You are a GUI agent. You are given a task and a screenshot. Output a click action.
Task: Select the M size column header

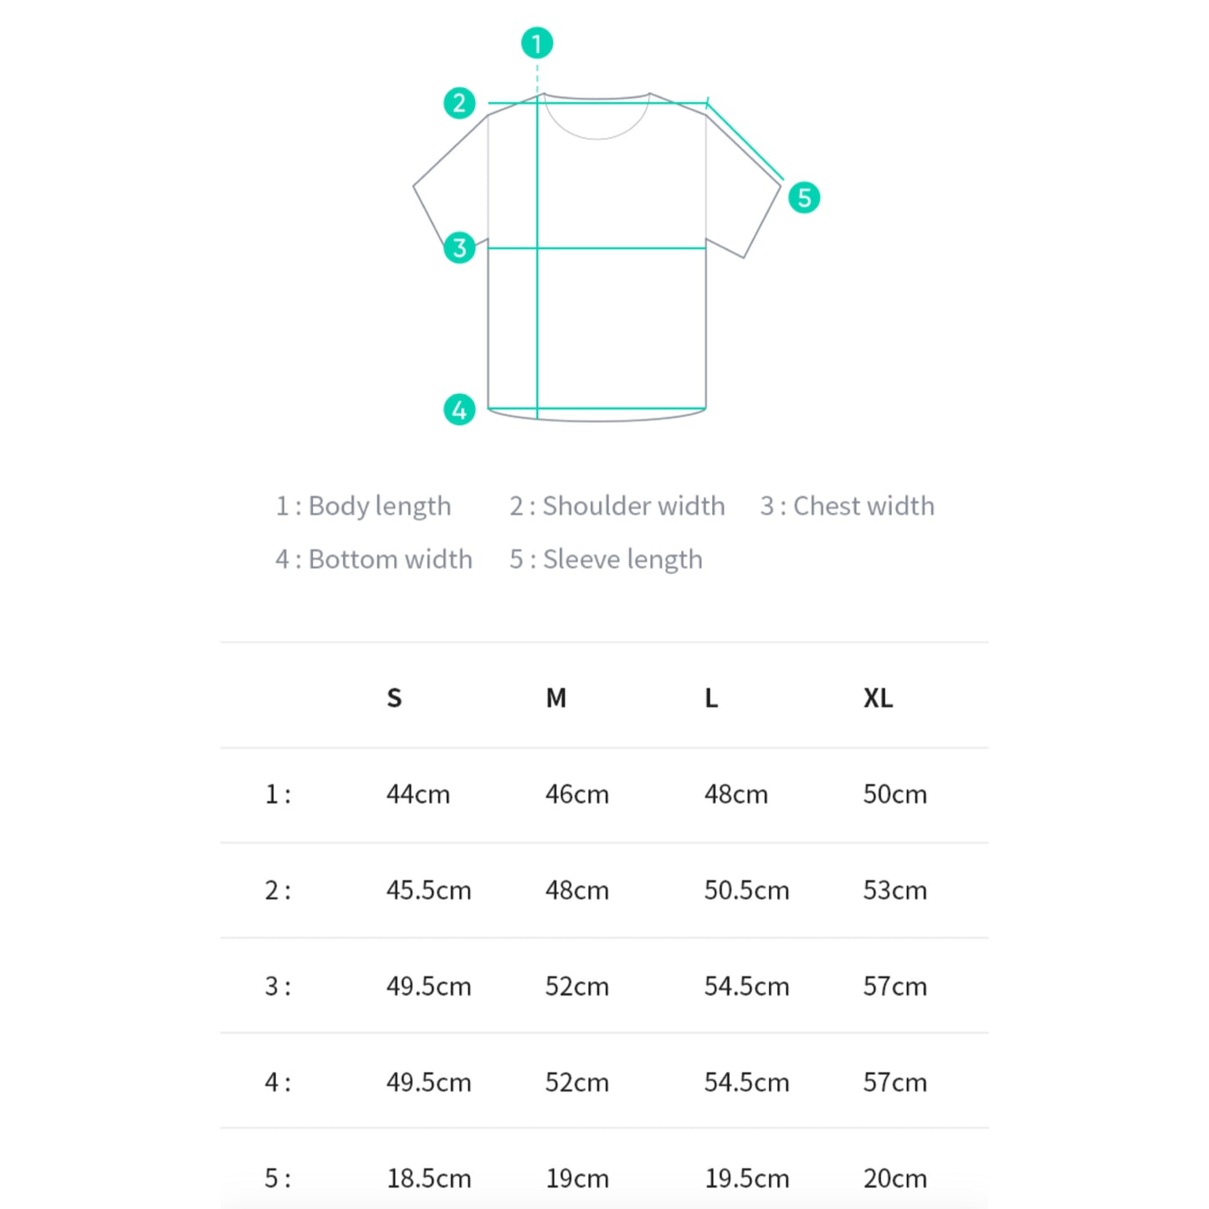tap(556, 698)
